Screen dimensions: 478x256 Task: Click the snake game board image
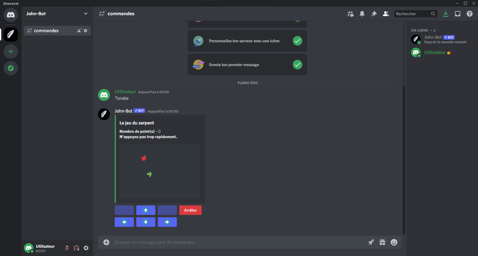point(160,171)
